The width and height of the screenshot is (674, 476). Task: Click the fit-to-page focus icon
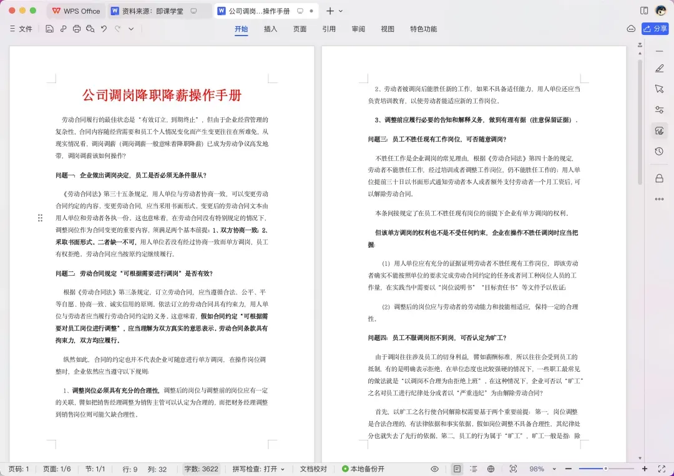click(513, 469)
